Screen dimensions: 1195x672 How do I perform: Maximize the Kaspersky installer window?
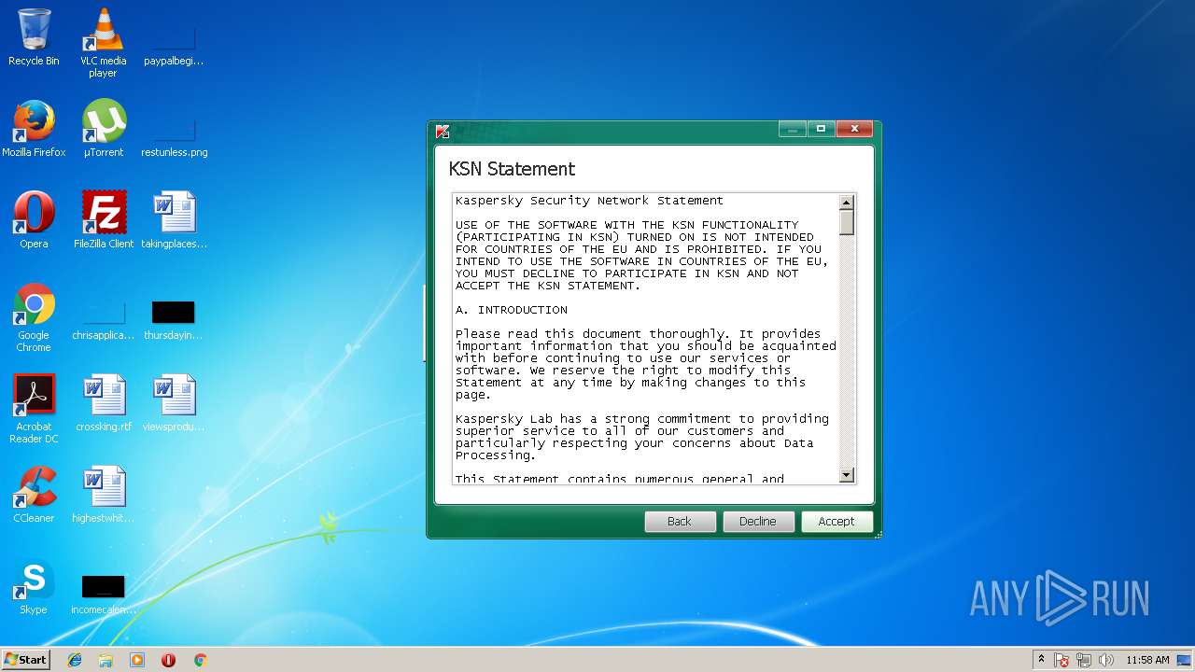pos(821,130)
